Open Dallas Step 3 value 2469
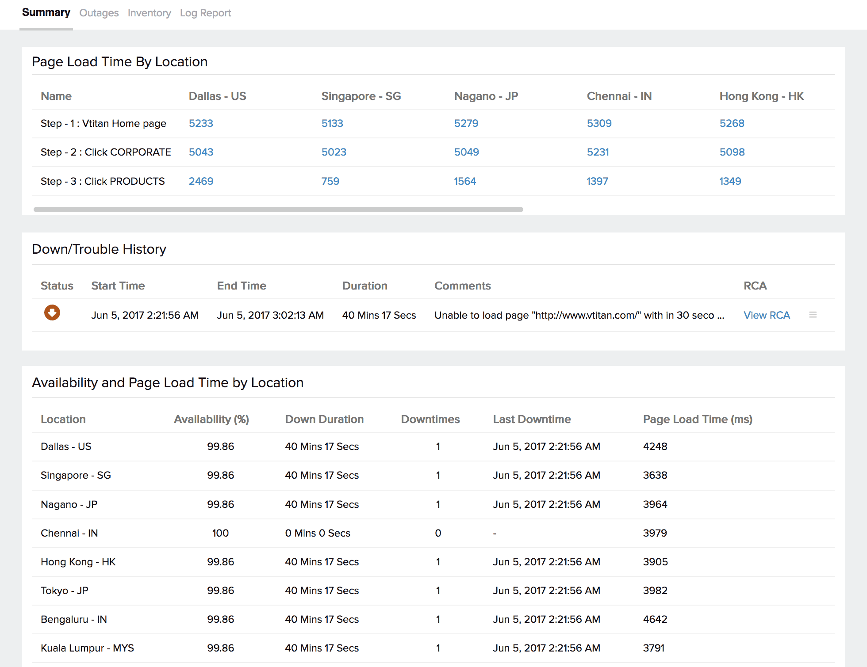Image resolution: width=867 pixels, height=667 pixels. click(201, 181)
